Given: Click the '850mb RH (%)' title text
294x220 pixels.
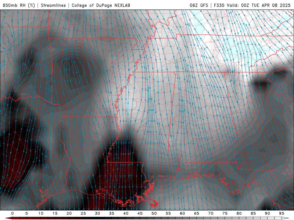Looking at the screenshot, I should [19, 5].
